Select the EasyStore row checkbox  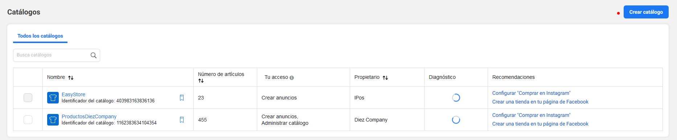tap(28, 98)
